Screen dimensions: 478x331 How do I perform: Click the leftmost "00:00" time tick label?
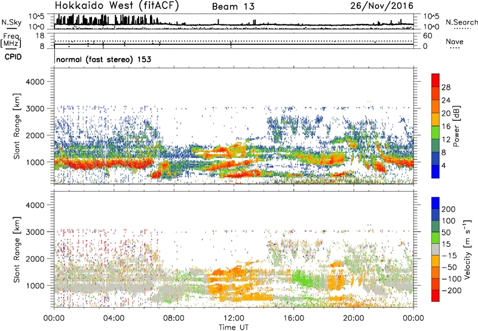point(54,318)
